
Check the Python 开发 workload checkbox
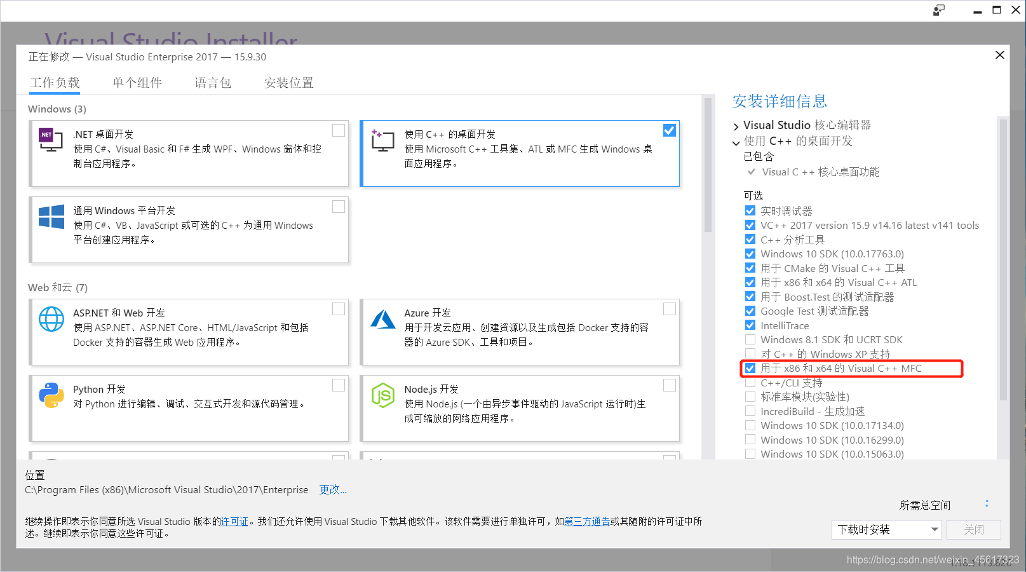(339, 385)
